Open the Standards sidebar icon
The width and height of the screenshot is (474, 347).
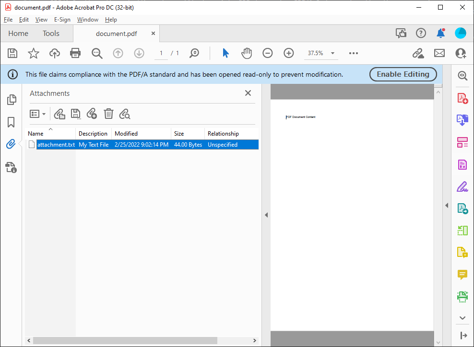(x=11, y=167)
